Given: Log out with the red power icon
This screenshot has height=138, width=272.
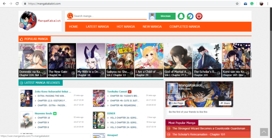Looking at the screenshot, I should pos(199,16).
